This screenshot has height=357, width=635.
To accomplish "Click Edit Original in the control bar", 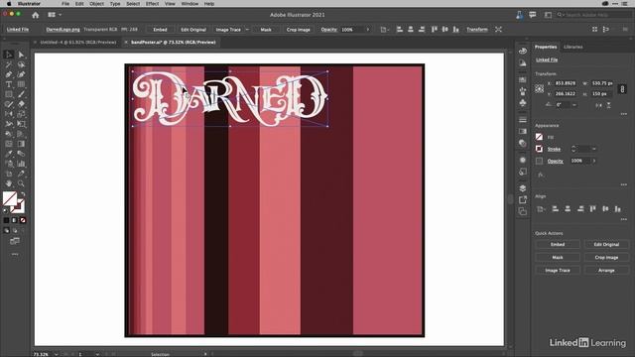I will coord(193,30).
